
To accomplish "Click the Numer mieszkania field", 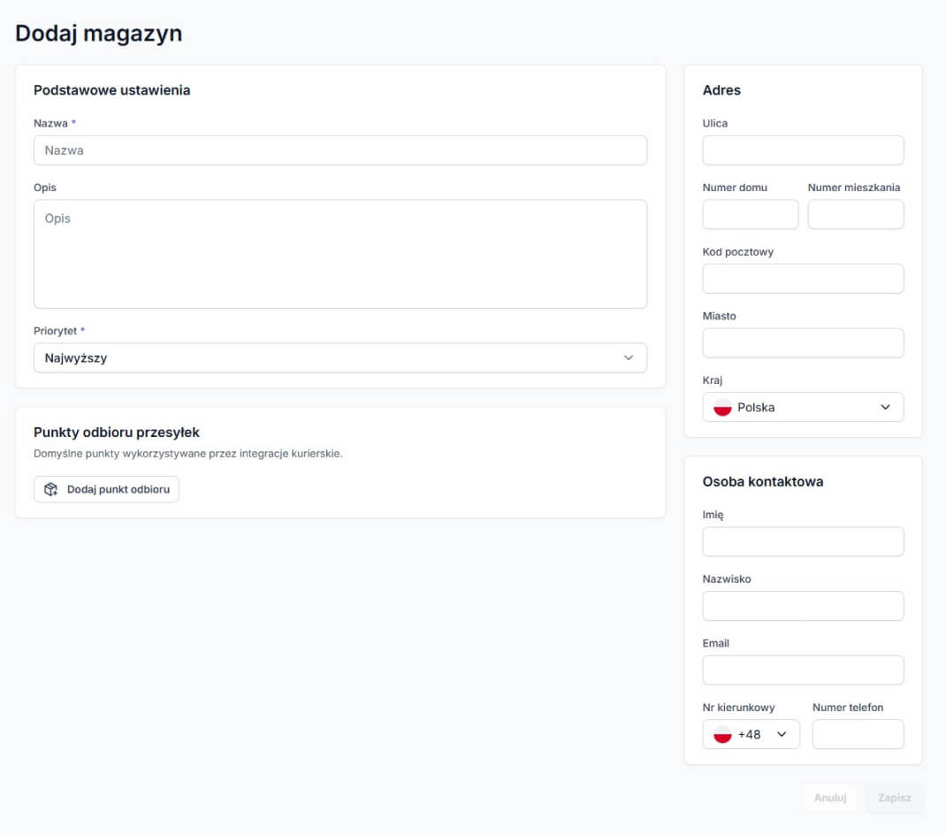I will pyautogui.click(x=856, y=215).
